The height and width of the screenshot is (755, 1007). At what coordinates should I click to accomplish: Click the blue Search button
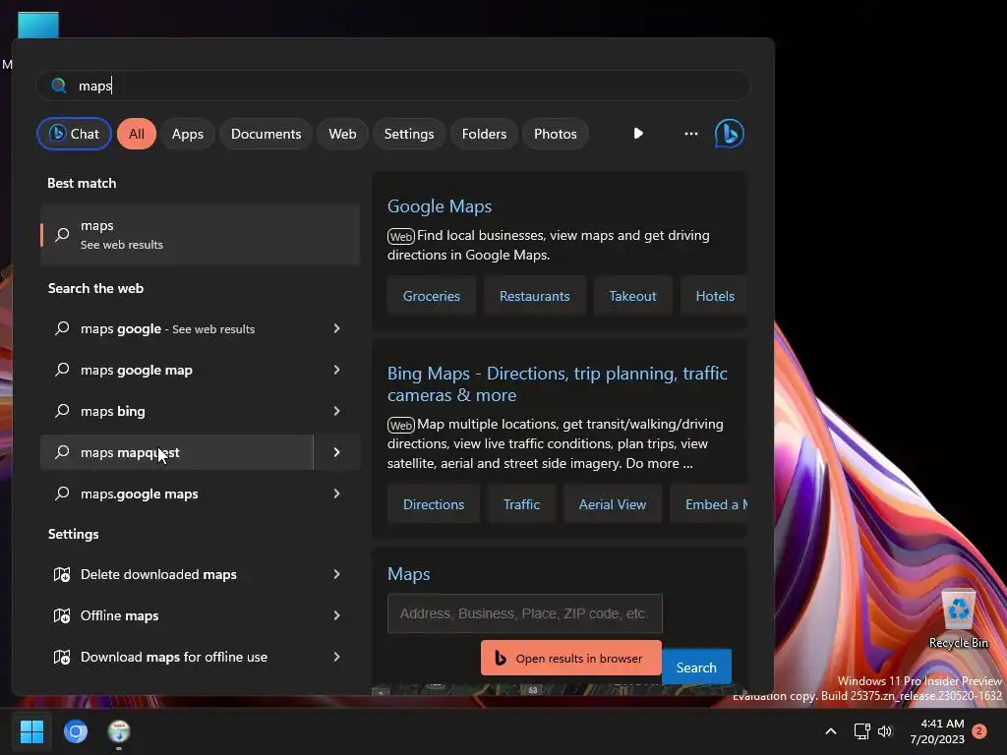click(x=696, y=668)
